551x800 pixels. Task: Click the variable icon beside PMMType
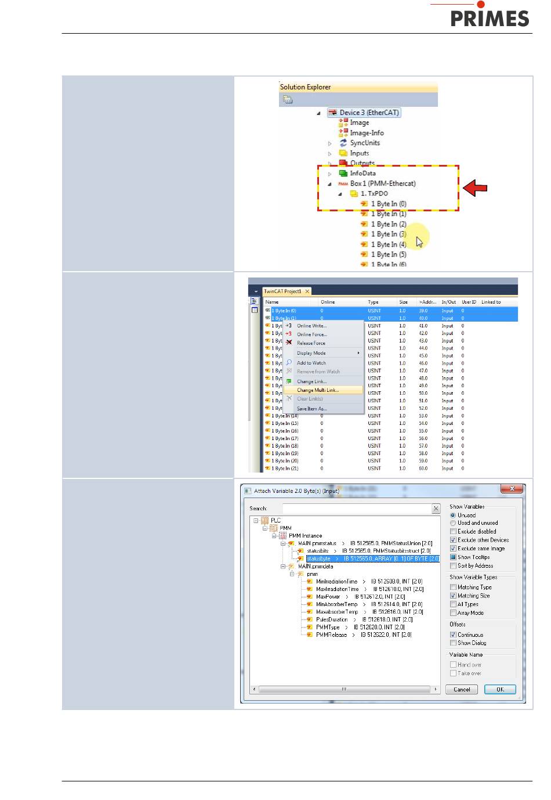310,627
